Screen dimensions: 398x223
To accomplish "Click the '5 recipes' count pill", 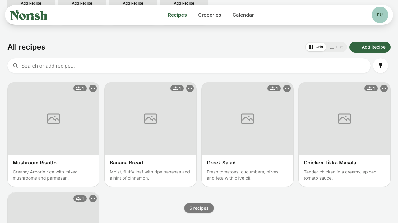I will [199, 208].
